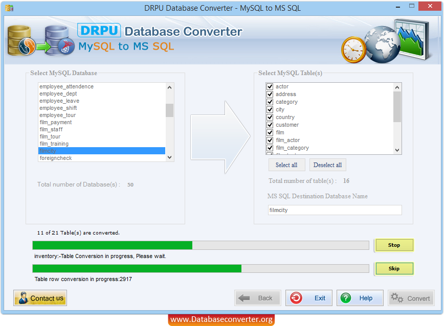Screen dimensions: 445x326
Task: Click table list scroll up arrow
Action: click(x=397, y=87)
